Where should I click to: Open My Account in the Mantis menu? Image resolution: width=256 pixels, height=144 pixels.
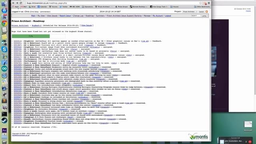click(x=158, y=16)
